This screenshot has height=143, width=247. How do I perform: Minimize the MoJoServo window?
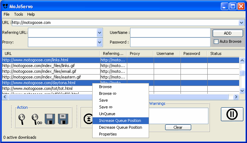(x=224, y=6)
